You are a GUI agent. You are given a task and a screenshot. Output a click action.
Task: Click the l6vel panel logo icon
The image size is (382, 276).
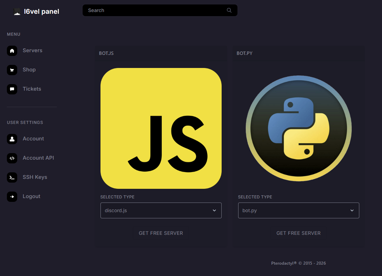(17, 12)
